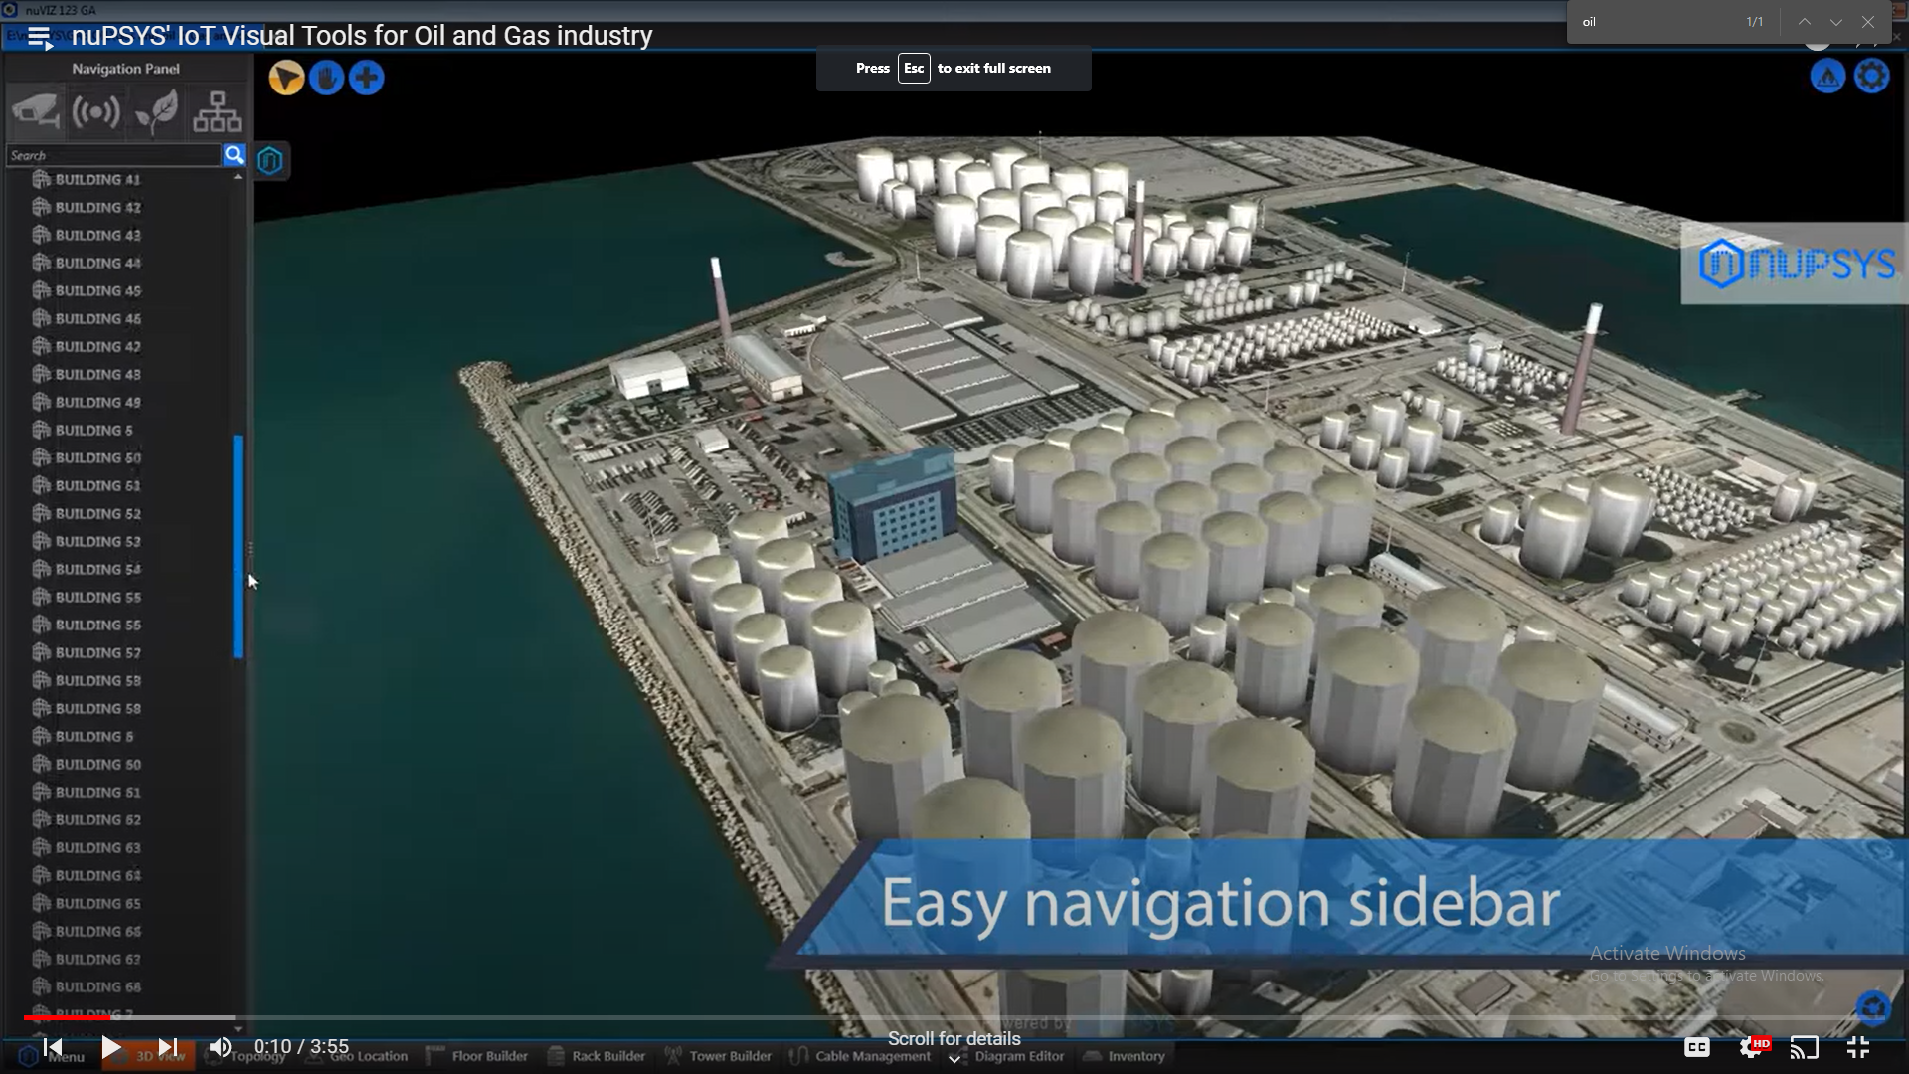Open the Cable Management tab
This screenshot has width=1909, height=1074.
[x=861, y=1056]
